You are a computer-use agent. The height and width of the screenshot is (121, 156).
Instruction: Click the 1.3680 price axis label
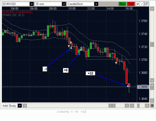(x=143, y=73)
